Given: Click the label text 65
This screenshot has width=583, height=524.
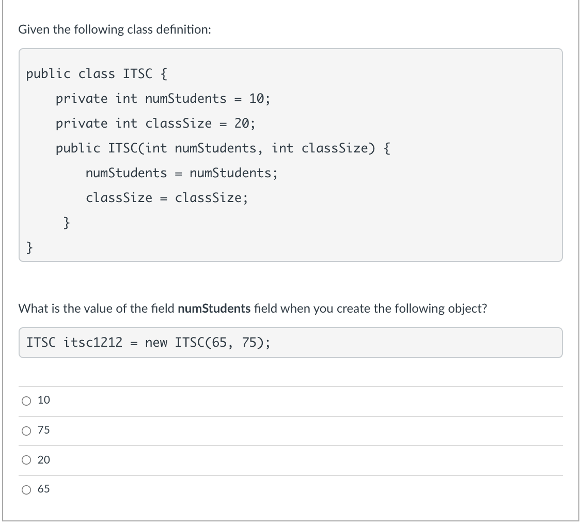Looking at the screenshot, I should point(44,489).
